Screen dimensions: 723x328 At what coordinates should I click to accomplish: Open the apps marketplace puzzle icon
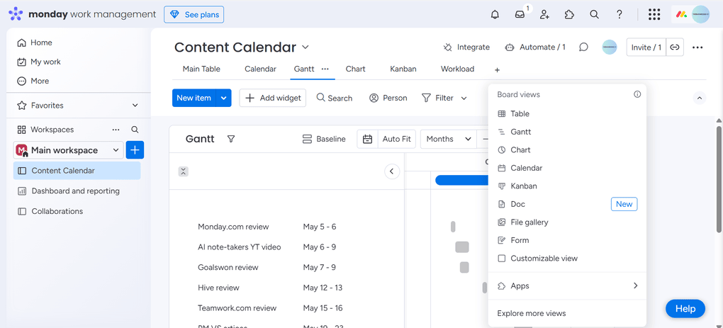click(x=569, y=14)
